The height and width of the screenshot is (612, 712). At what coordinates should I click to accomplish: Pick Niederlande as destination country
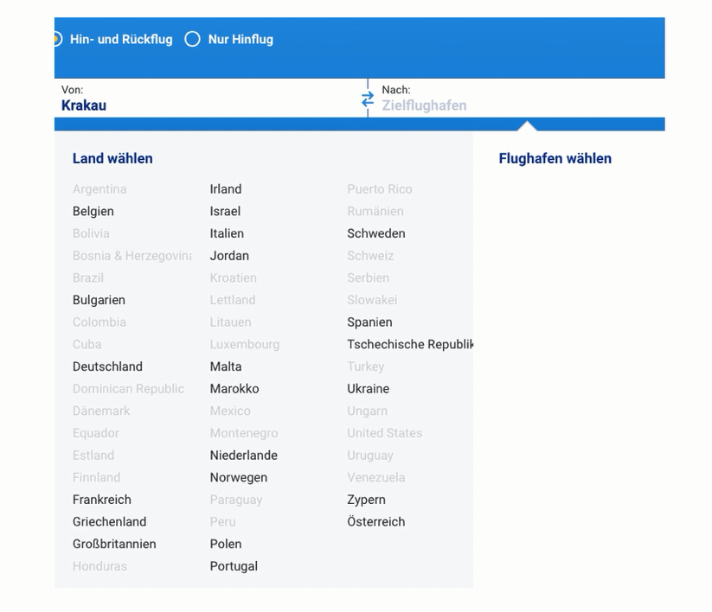[x=243, y=455]
